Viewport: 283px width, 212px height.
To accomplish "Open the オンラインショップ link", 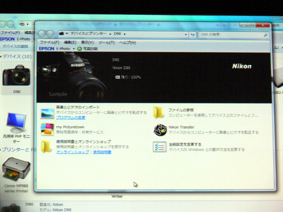I will 73,152.
